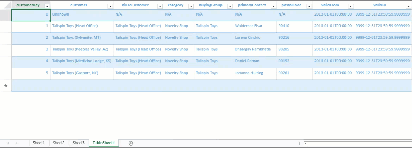This screenshot has height=148, width=412.
Task: Click the new row asterisk marker
Action: click(x=6, y=86)
